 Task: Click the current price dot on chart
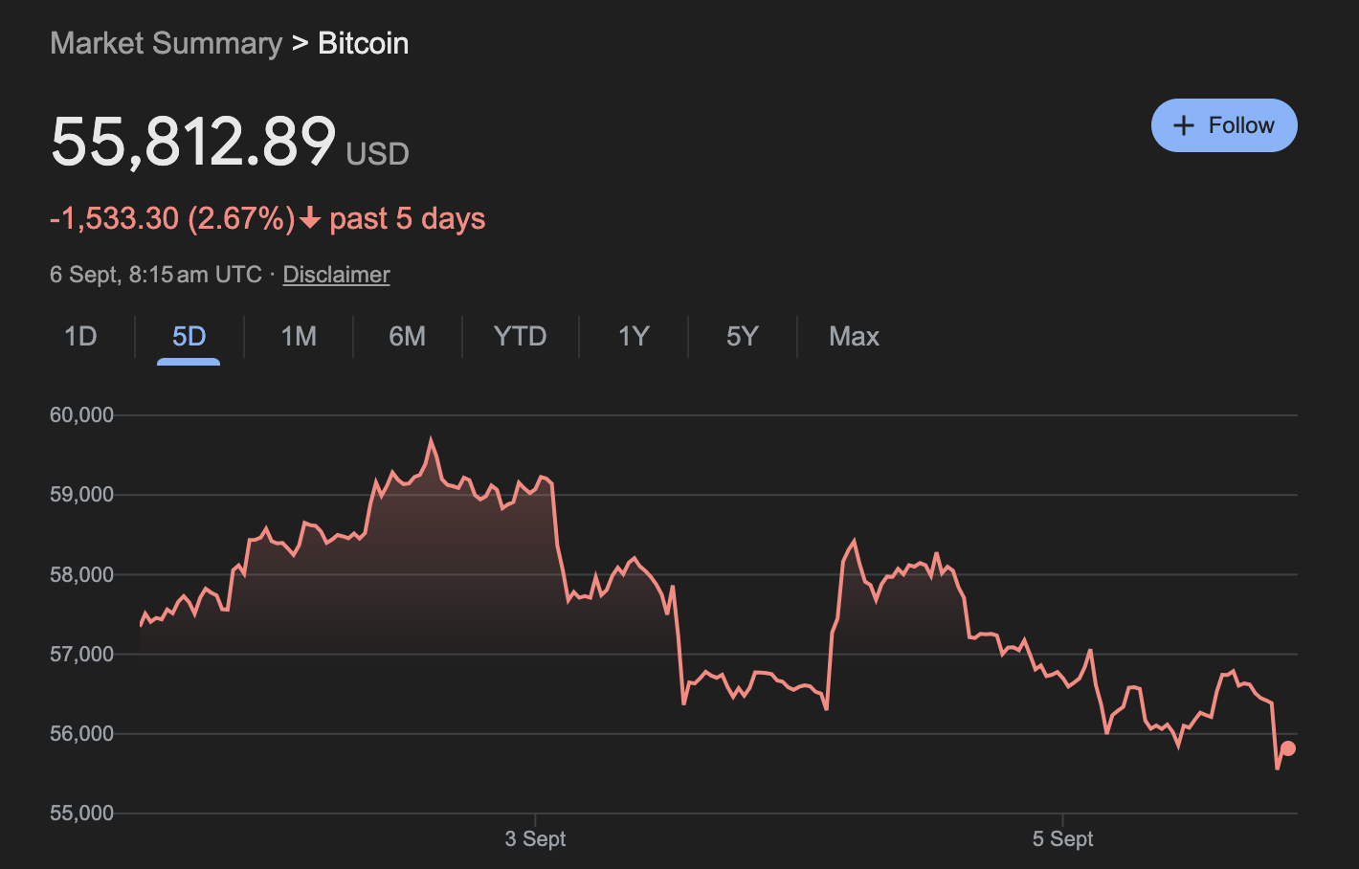1287,748
